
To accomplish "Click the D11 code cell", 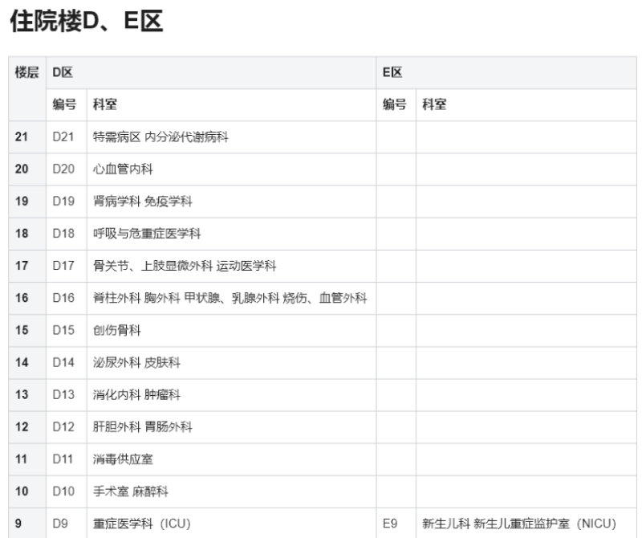I will [x=67, y=459].
